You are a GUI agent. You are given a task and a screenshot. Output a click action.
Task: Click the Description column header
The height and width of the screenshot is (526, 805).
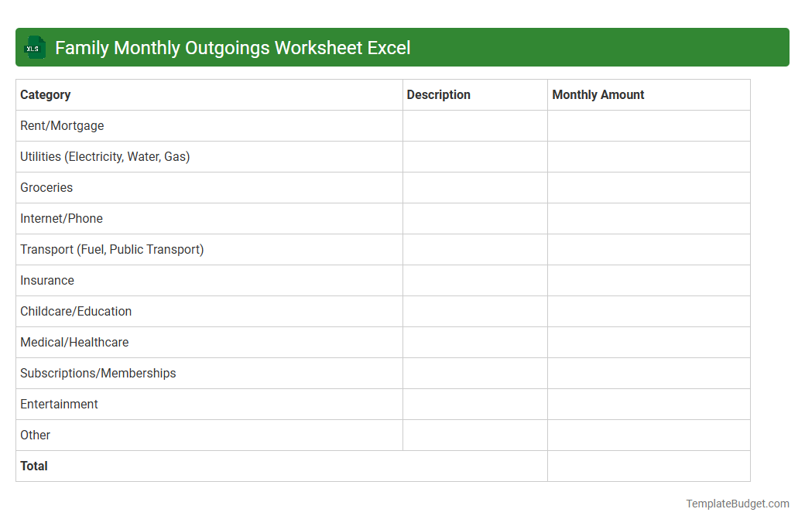pos(438,94)
